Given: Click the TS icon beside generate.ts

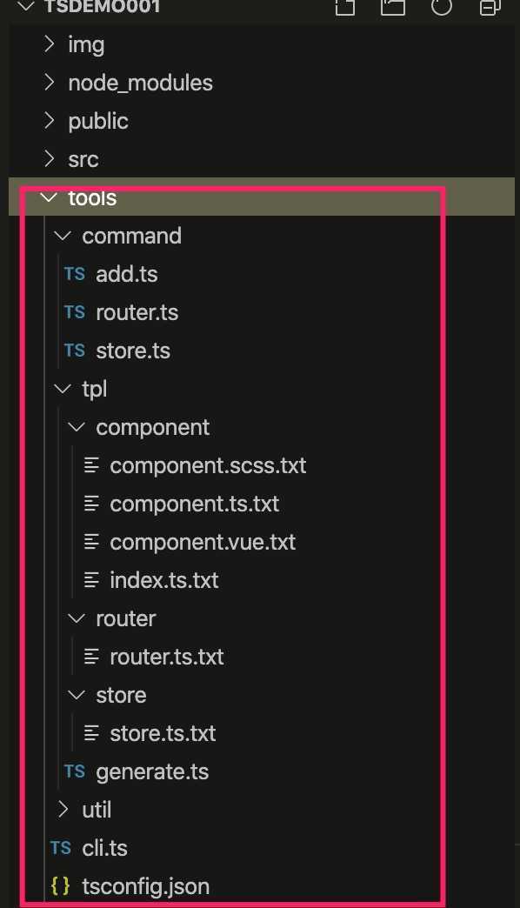Looking at the screenshot, I should click(75, 771).
